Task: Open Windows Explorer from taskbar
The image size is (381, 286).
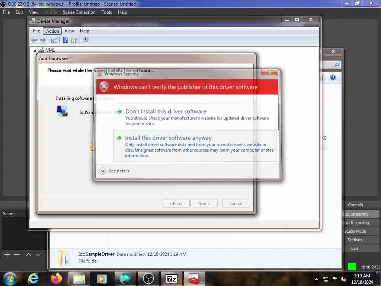Action: tap(79, 279)
